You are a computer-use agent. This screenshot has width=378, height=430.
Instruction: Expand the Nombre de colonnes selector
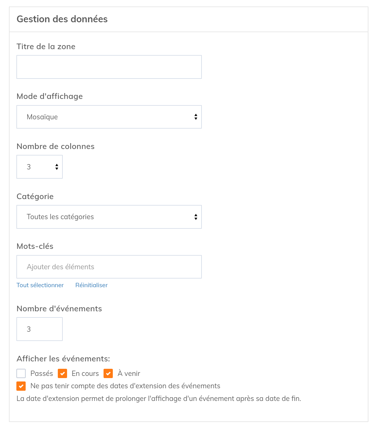pyautogui.click(x=40, y=167)
